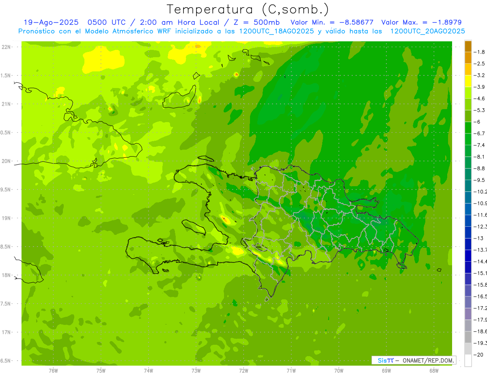Click the '8.5N' latitude label

point(6,247)
